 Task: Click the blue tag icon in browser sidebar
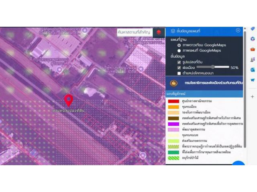point(253,29)
